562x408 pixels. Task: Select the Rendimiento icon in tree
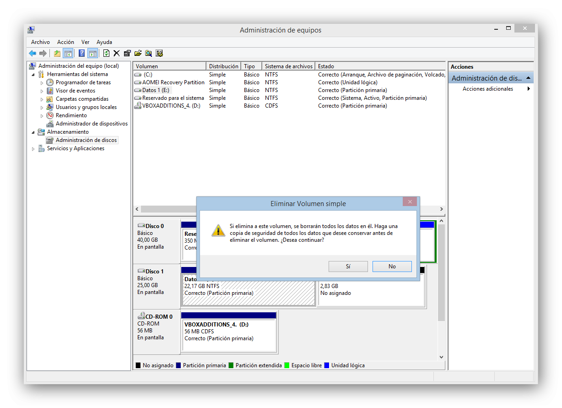(50, 115)
